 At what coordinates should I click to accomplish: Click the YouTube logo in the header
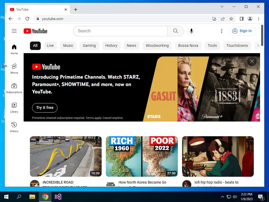pos(35,31)
